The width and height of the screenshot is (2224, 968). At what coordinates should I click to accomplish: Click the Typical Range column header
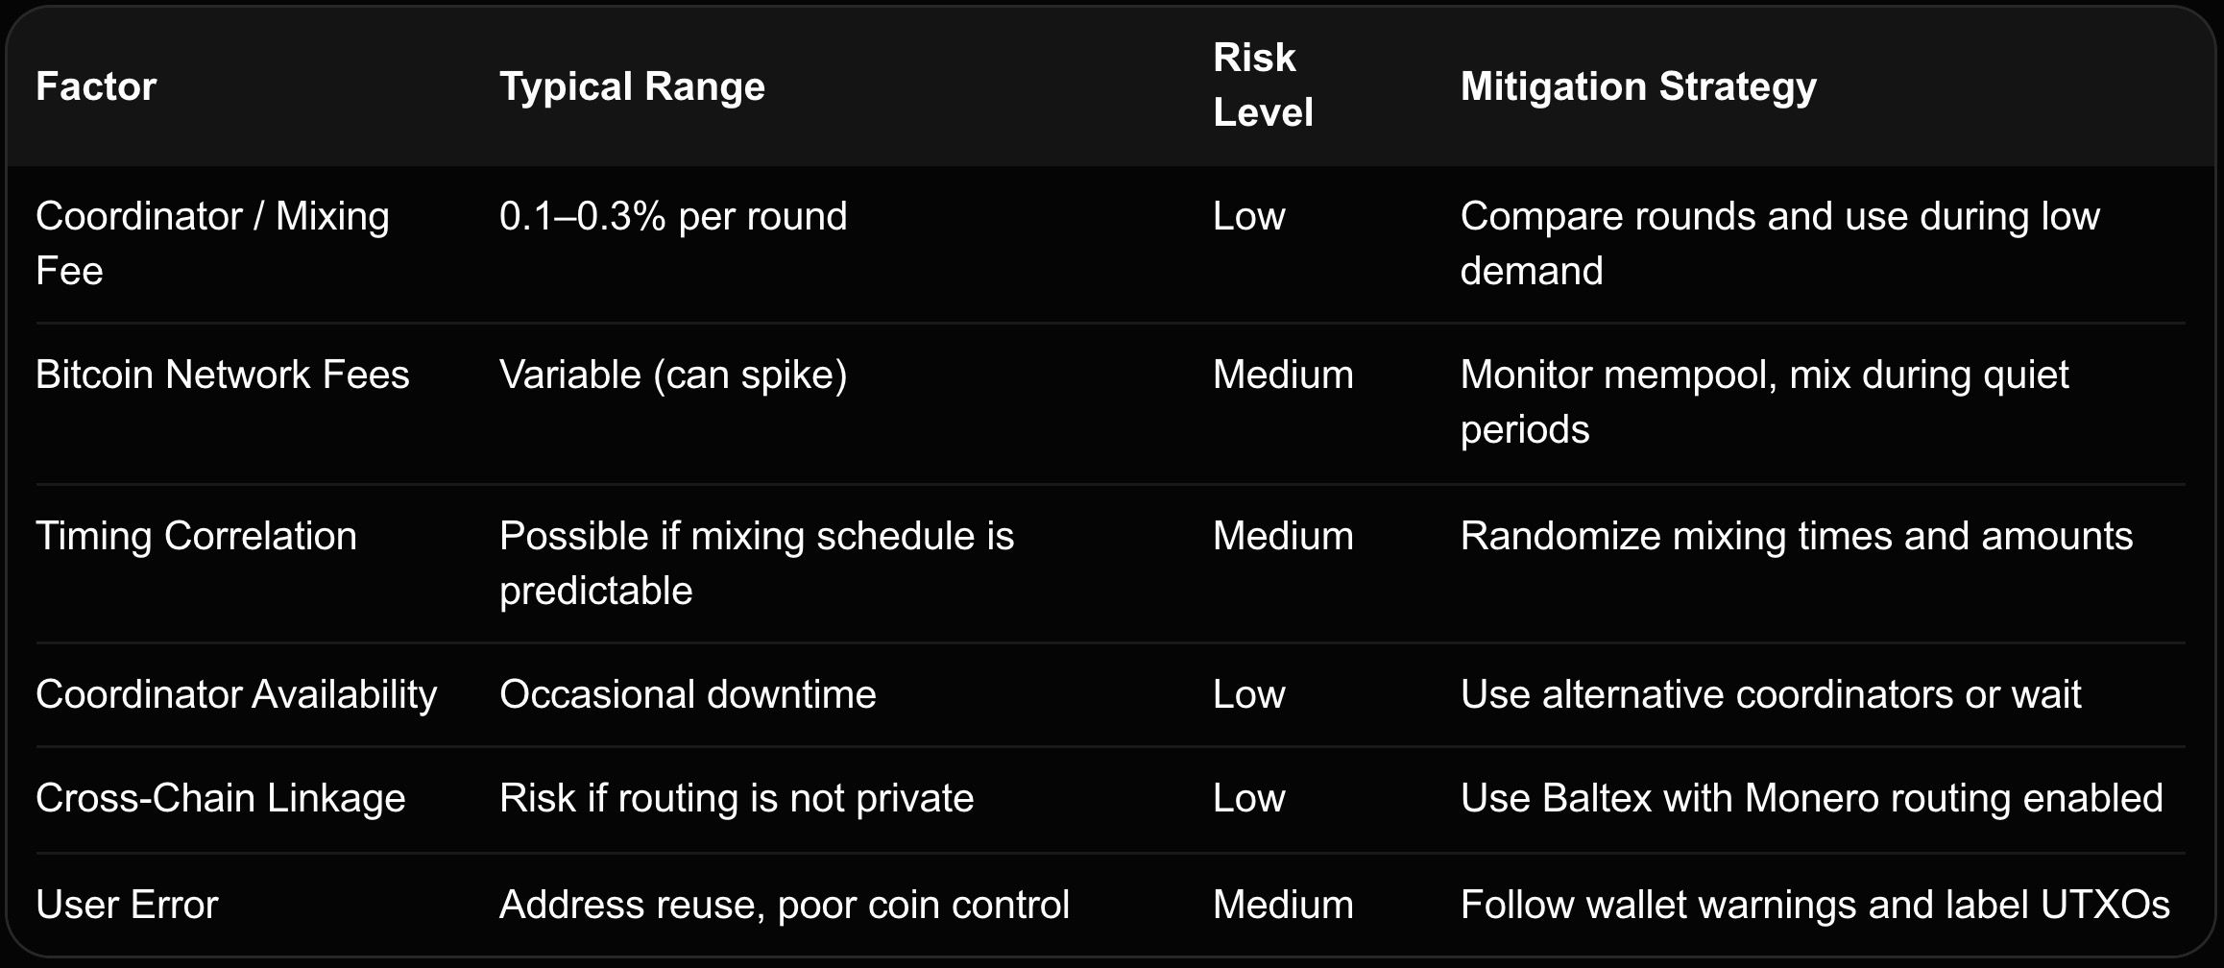point(632,86)
